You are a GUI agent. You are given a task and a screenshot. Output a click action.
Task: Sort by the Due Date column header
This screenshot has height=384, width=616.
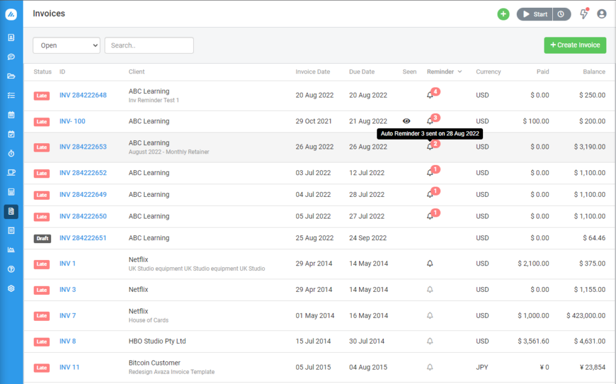pyautogui.click(x=362, y=72)
